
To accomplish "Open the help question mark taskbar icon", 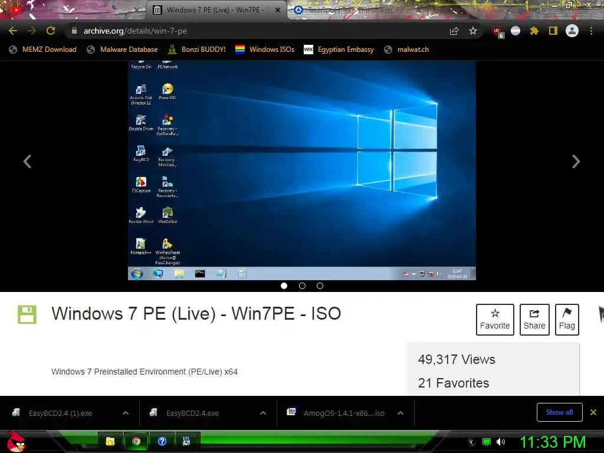I will coord(162,441).
